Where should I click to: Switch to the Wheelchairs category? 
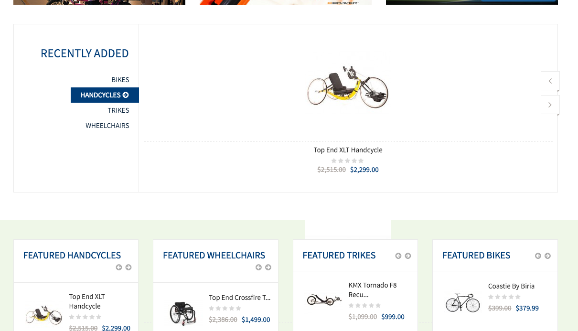107,126
